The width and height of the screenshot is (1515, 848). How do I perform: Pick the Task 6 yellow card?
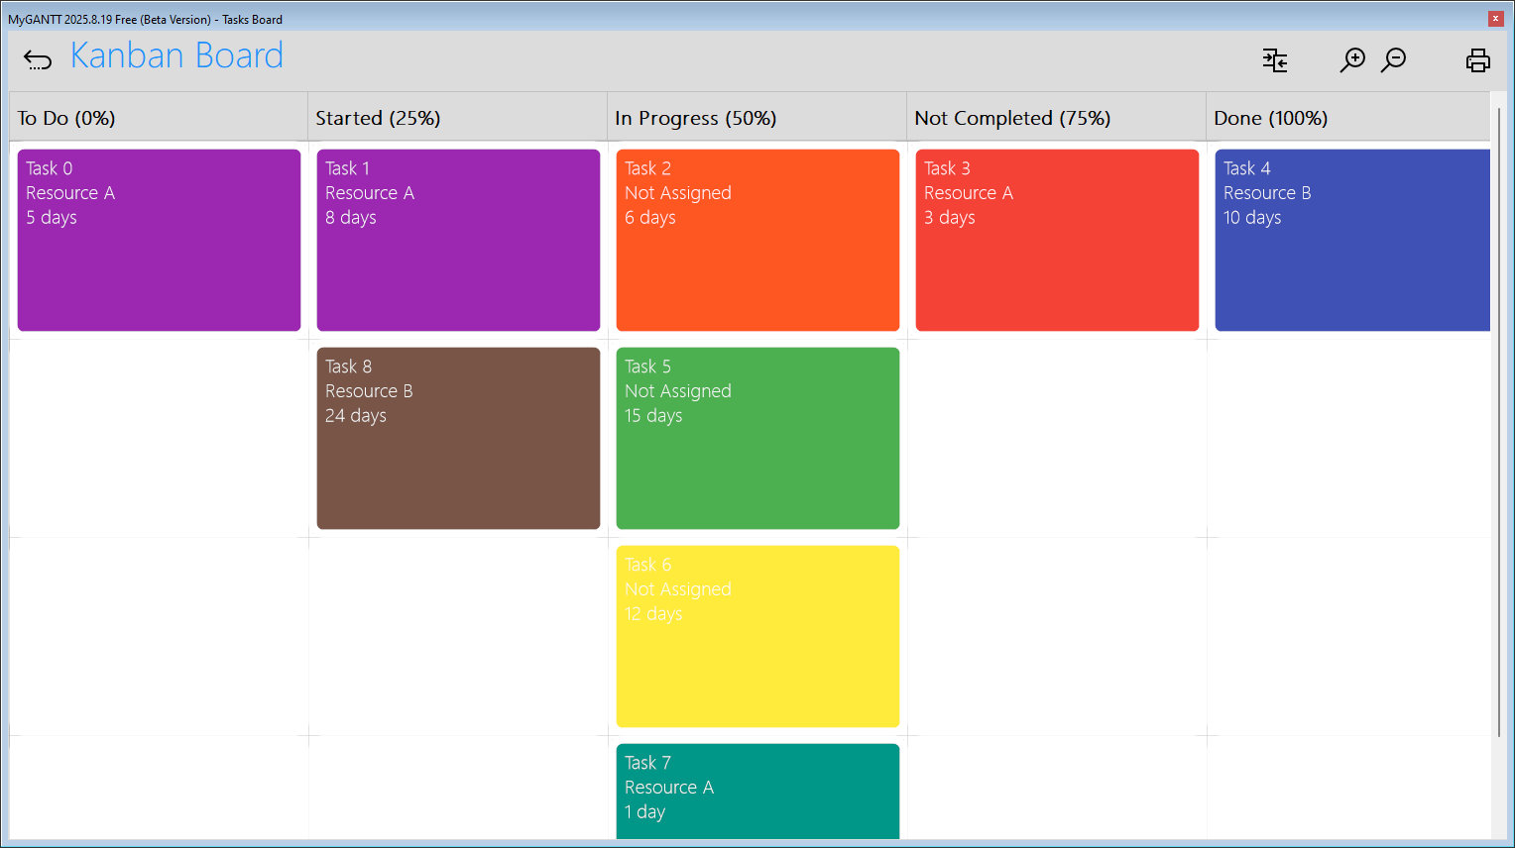tap(757, 636)
